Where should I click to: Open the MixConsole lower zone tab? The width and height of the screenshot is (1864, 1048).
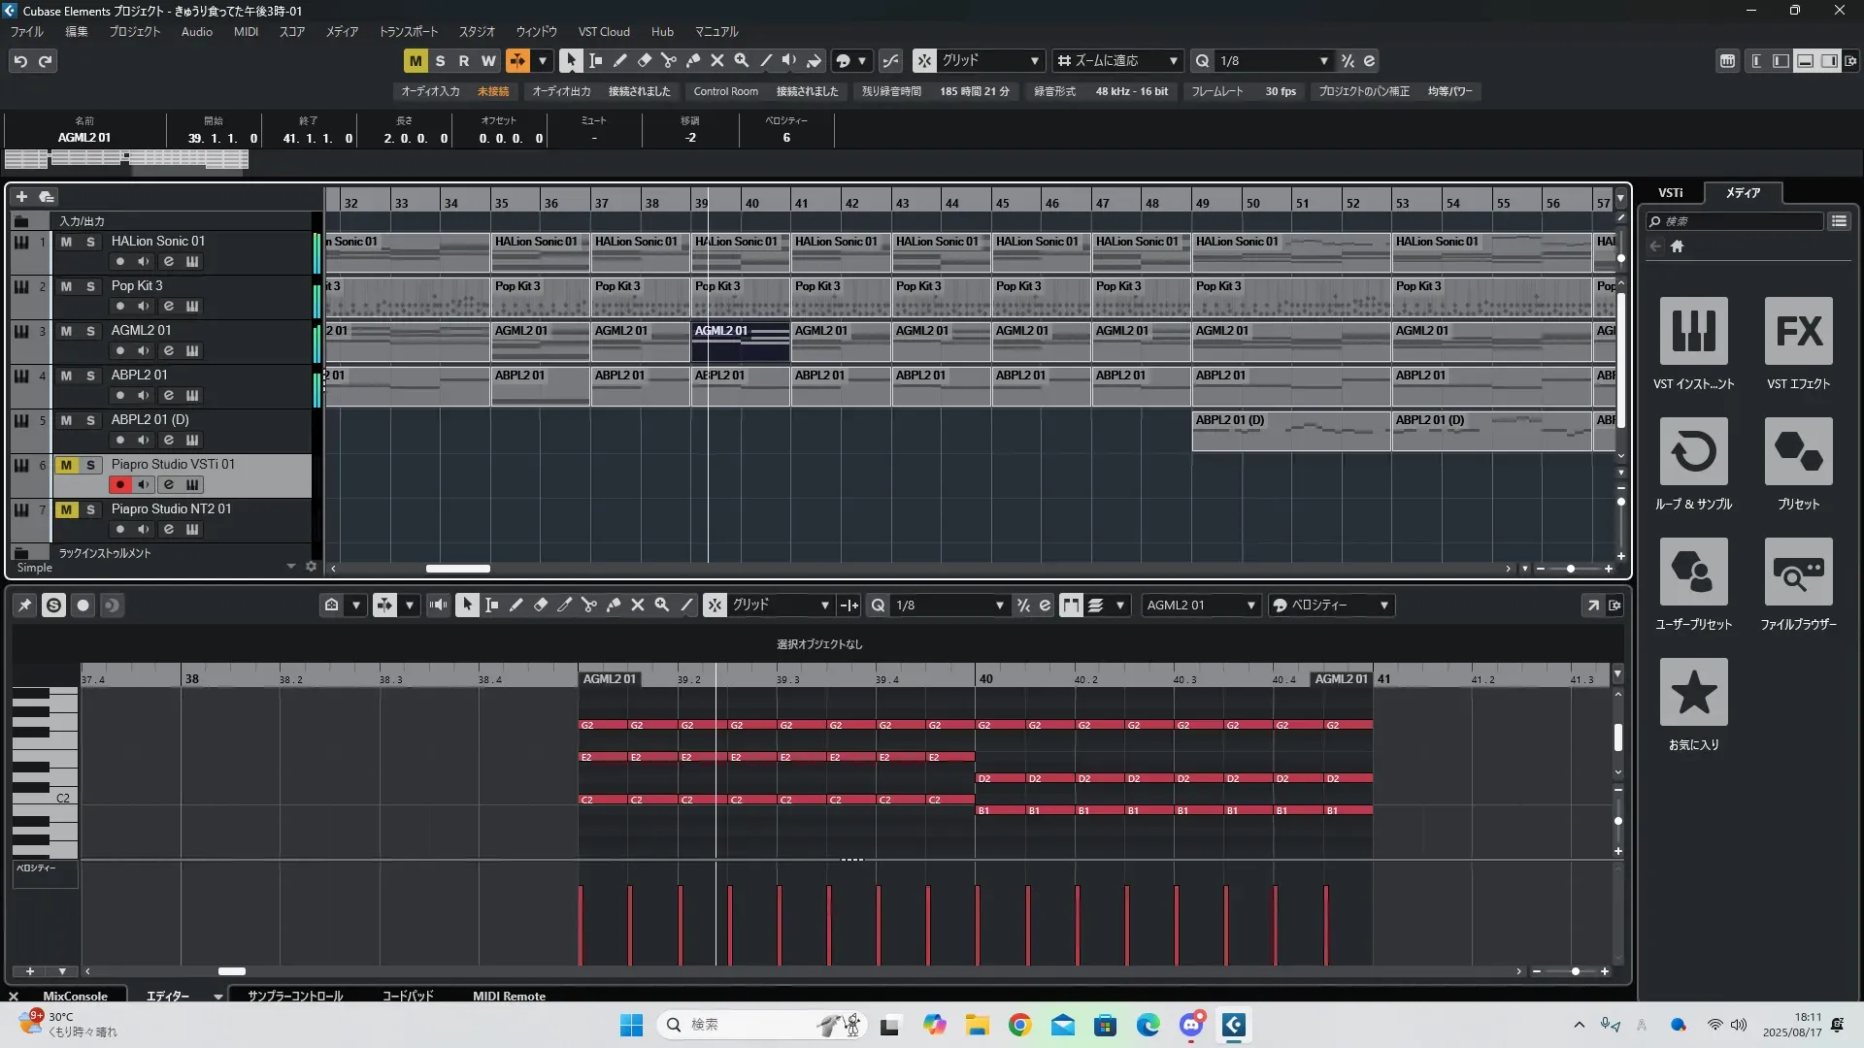(75, 996)
